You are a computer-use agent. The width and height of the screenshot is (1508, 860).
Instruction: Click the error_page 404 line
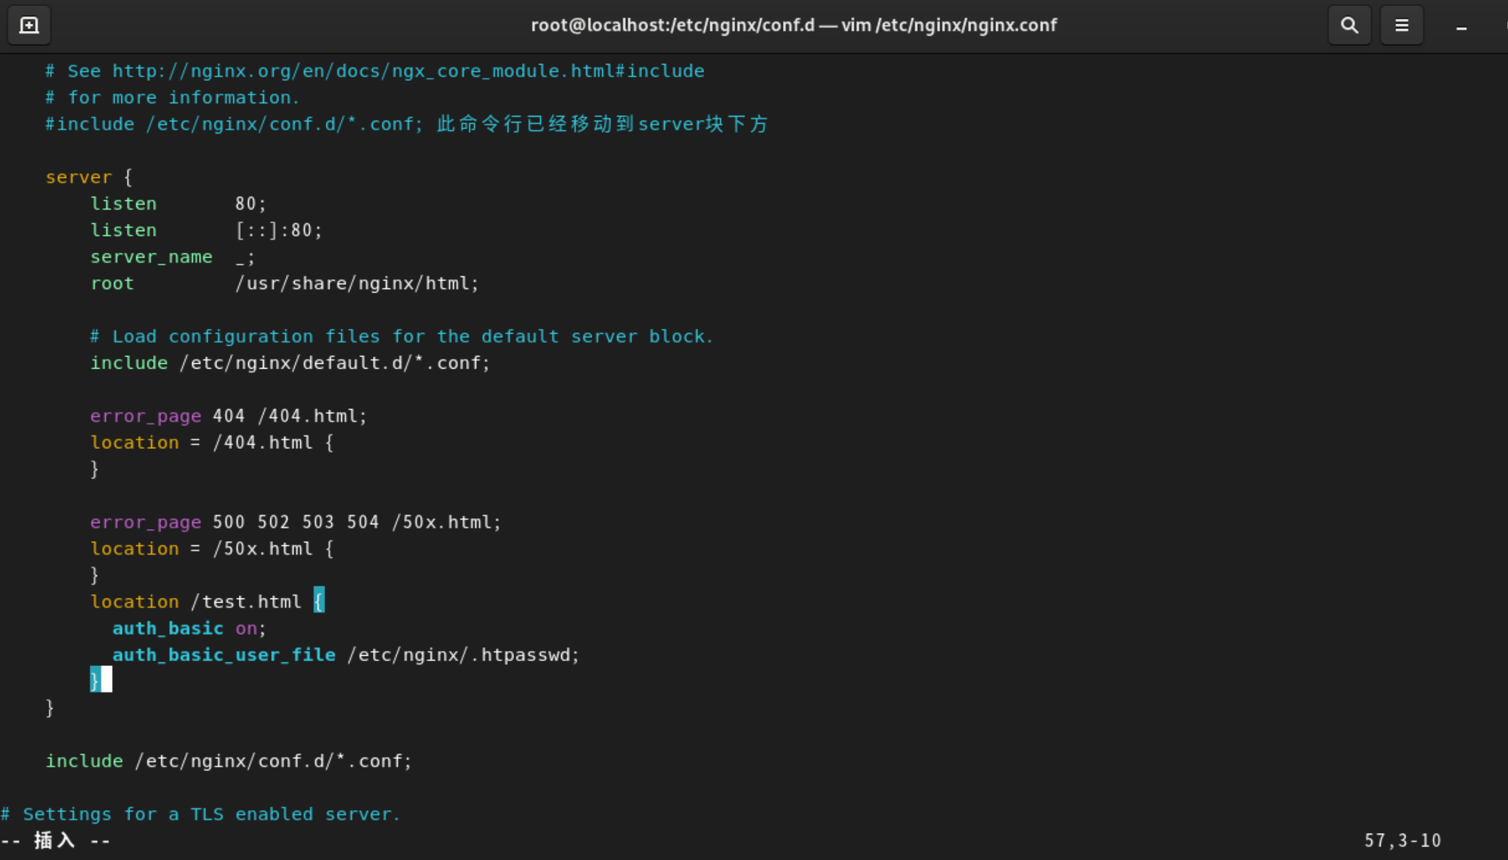click(x=228, y=416)
